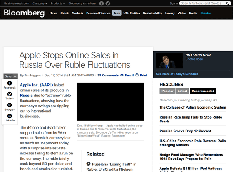The width and height of the screenshot is (233, 172).
Task: Share the article on Facebook from the sidebar
Action: point(10,83)
